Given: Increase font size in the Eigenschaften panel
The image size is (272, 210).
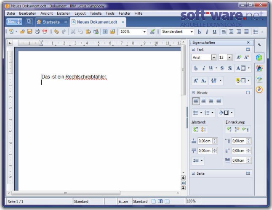Looking at the screenshot, I should (x=239, y=57).
